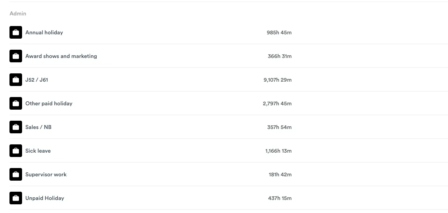Click the briefcase icon for Other paid holiday
448x213 pixels.
[16, 103]
